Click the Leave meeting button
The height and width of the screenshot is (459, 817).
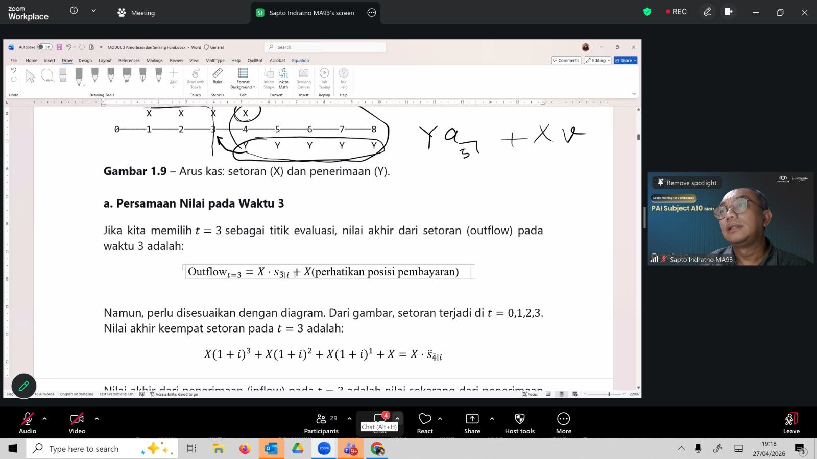coord(791,423)
